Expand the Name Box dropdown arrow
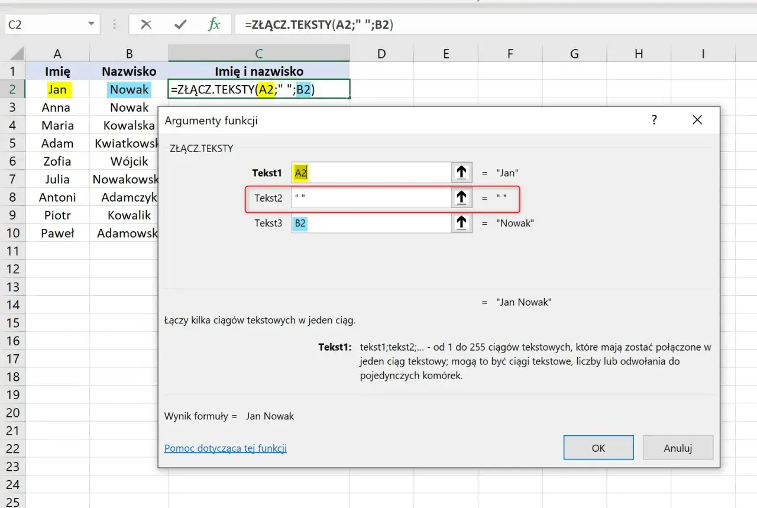 [91, 24]
